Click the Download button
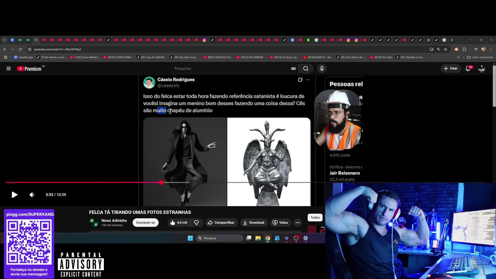The image size is (496, 279). point(253,222)
